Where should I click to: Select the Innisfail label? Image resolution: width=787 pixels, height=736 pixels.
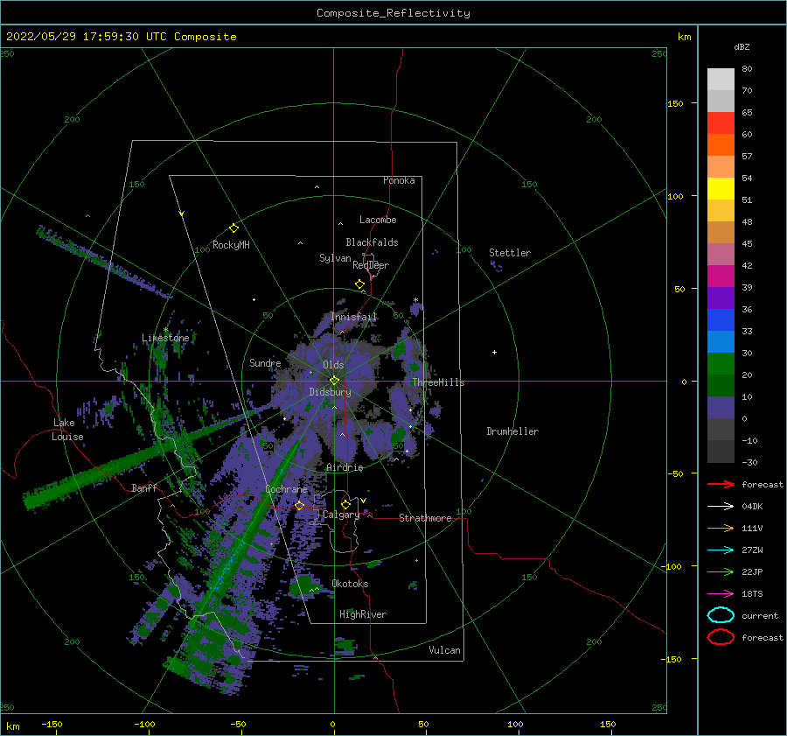coord(353,317)
